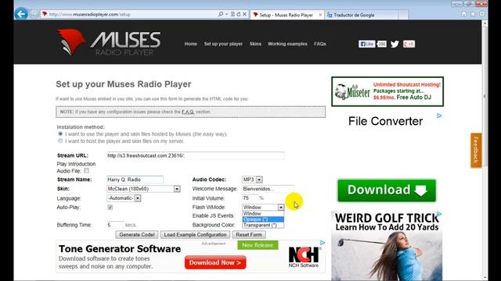Click the Twitter bird icon
The width and height of the screenshot is (501, 281).
[395, 44]
